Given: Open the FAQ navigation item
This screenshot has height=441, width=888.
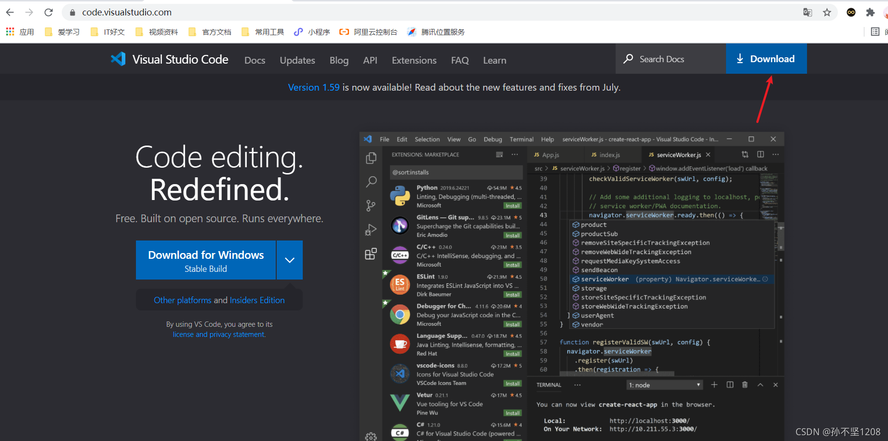Looking at the screenshot, I should (460, 60).
